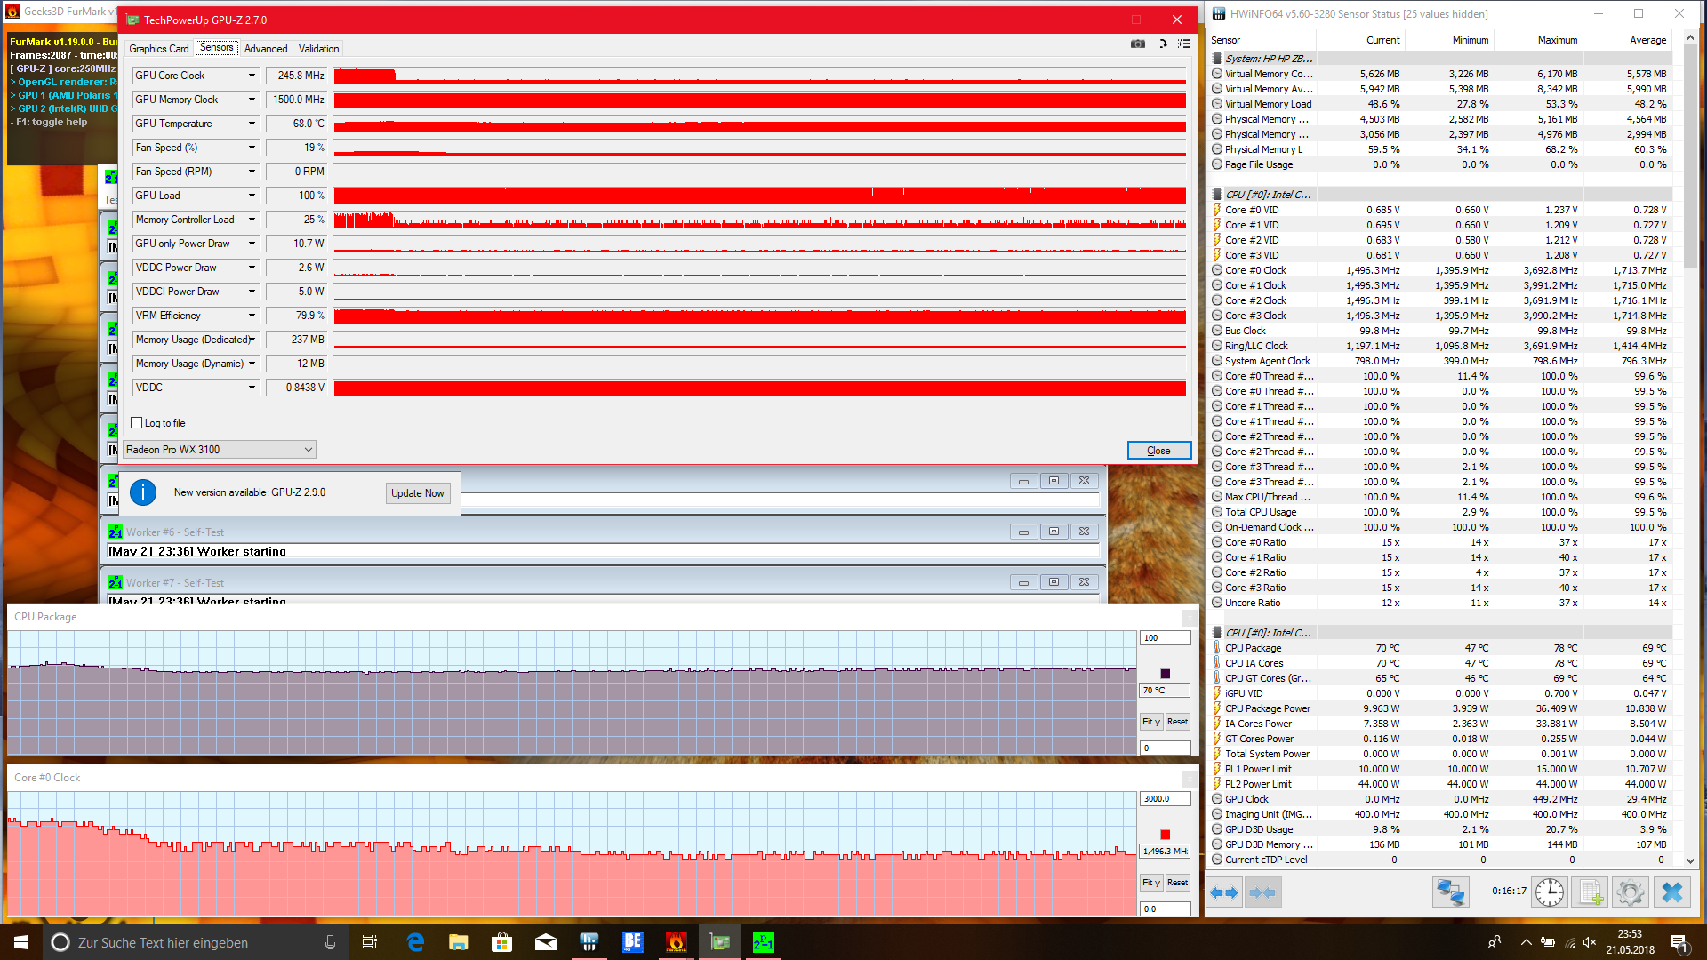
Task: Open Microsoft Store from taskbar
Action: pyautogui.click(x=502, y=942)
